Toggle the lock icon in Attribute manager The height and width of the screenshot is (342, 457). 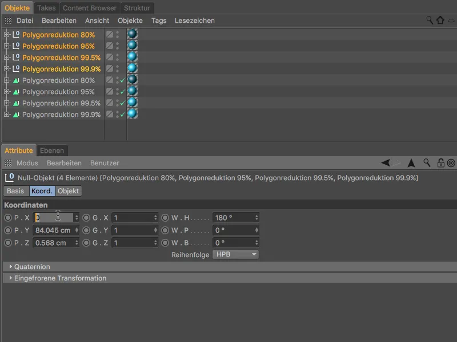[x=440, y=163]
